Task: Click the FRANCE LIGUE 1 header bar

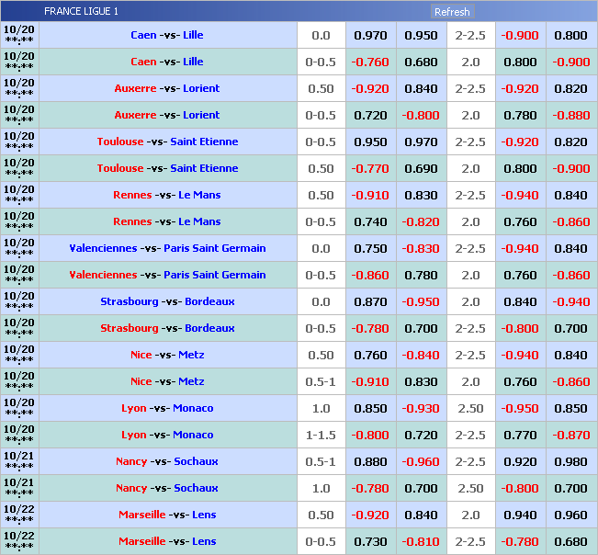Action: [230, 12]
